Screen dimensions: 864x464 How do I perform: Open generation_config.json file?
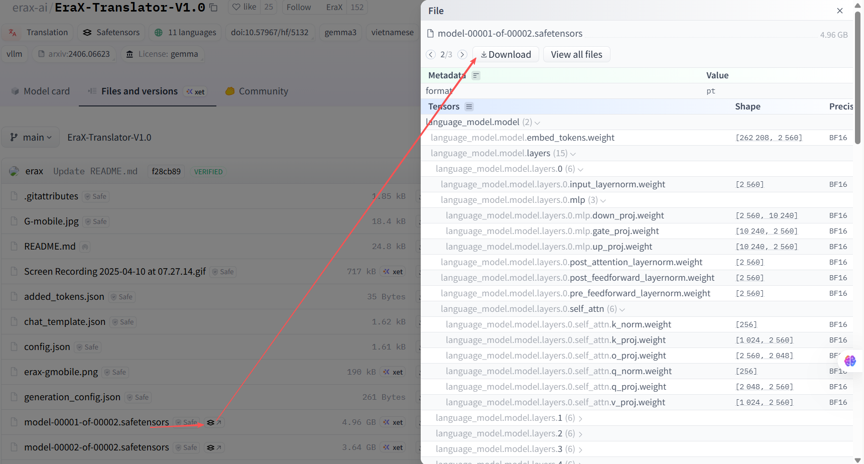72,397
